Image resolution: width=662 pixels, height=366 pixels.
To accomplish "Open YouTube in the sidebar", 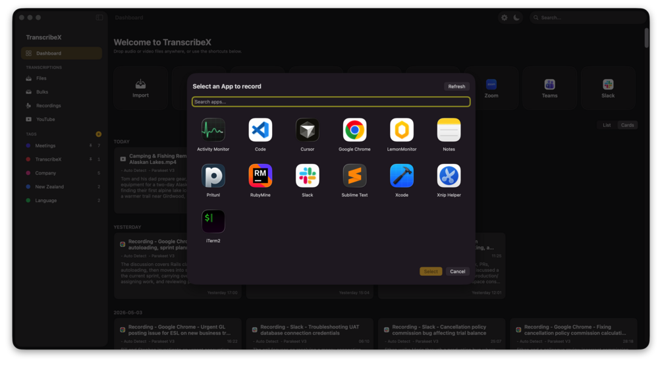I will (62, 119).
